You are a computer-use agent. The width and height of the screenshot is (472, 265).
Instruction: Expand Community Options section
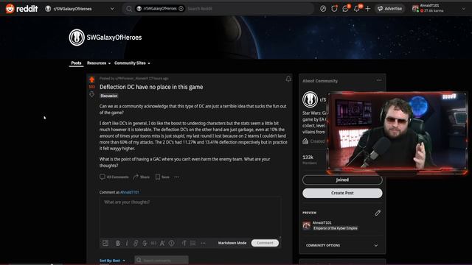tap(342, 245)
